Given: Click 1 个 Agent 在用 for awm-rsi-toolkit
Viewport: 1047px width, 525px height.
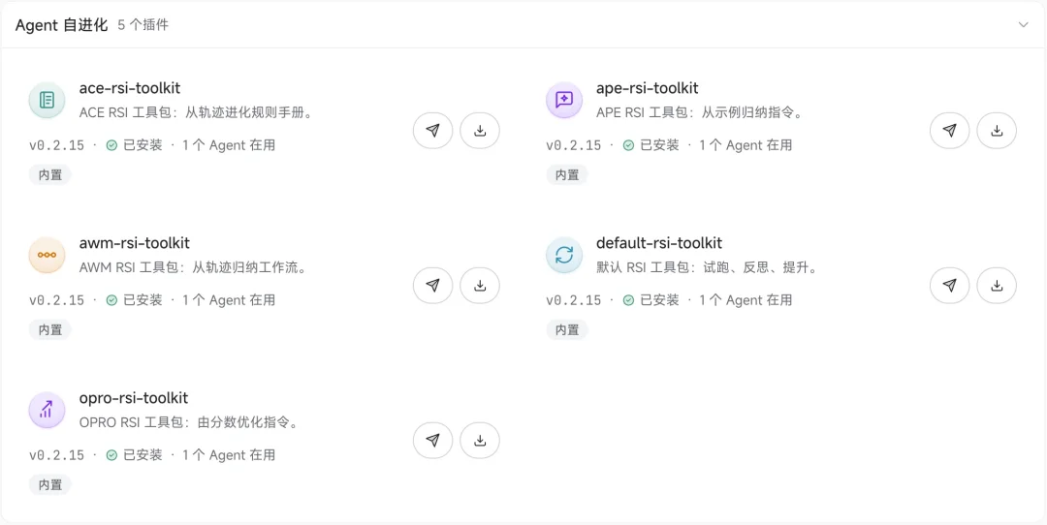Looking at the screenshot, I should 229,300.
